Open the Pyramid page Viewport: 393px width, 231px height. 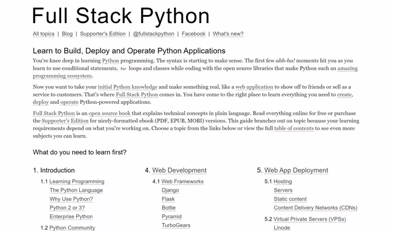172,217
